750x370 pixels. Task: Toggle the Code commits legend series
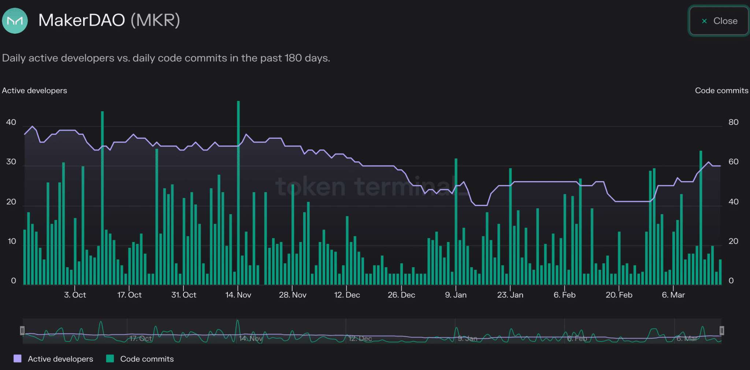[140, 359]
